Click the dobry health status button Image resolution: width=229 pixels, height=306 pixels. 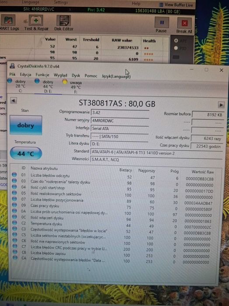26,125
